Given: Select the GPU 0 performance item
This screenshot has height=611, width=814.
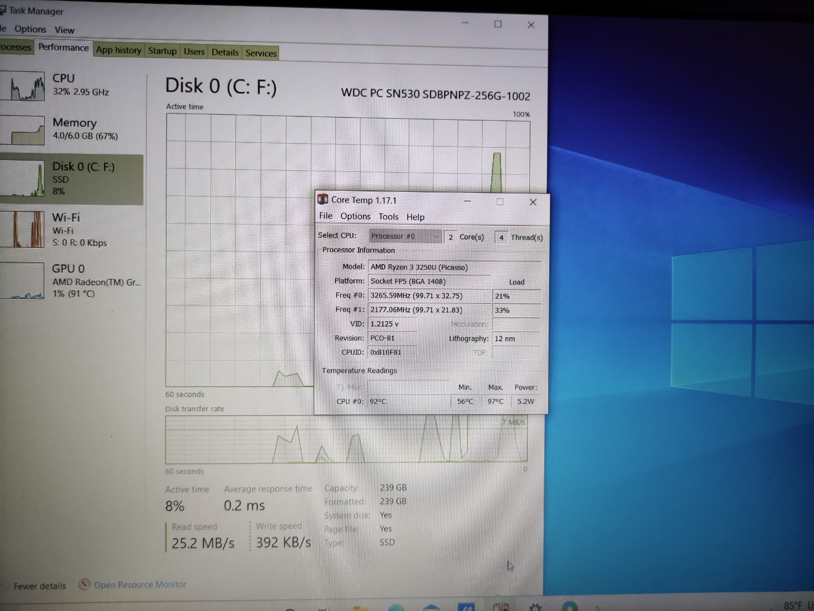Looking at the screenshot, I should point(71,281).
